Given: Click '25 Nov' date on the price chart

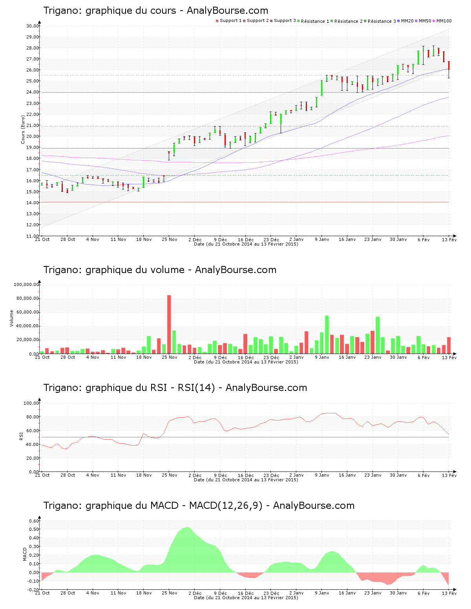Looking at the screenshot, I should click(x=170, y=240).
